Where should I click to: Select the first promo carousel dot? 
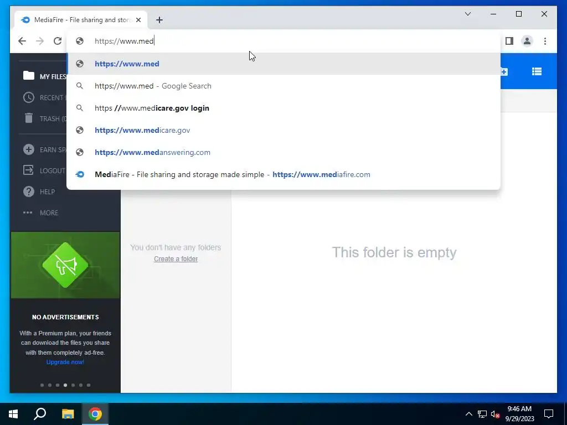click(42, 385)
